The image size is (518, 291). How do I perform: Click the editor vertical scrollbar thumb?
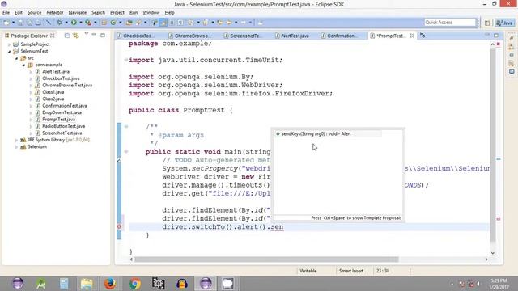point(493,145)
